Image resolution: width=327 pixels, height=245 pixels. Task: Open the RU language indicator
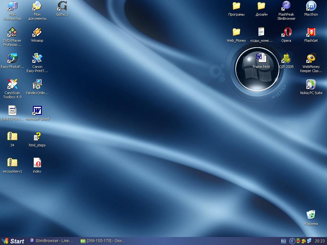point(283,241)
